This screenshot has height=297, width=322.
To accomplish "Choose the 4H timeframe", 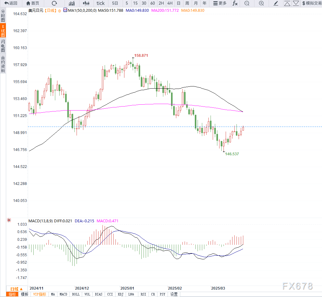I will pos(170,3).
